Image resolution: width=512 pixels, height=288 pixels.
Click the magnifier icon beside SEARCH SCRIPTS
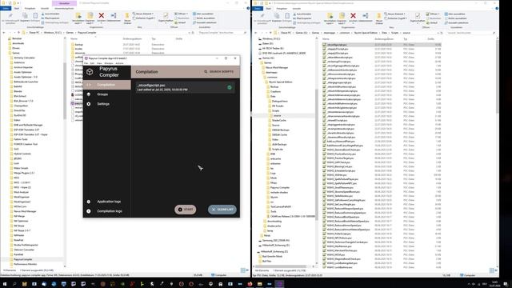(206, 71)
